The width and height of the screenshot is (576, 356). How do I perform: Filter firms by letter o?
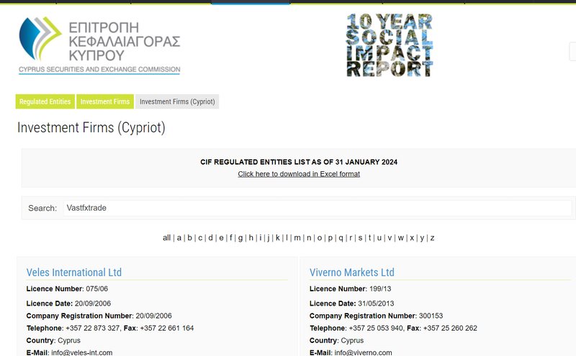[320, 238]
